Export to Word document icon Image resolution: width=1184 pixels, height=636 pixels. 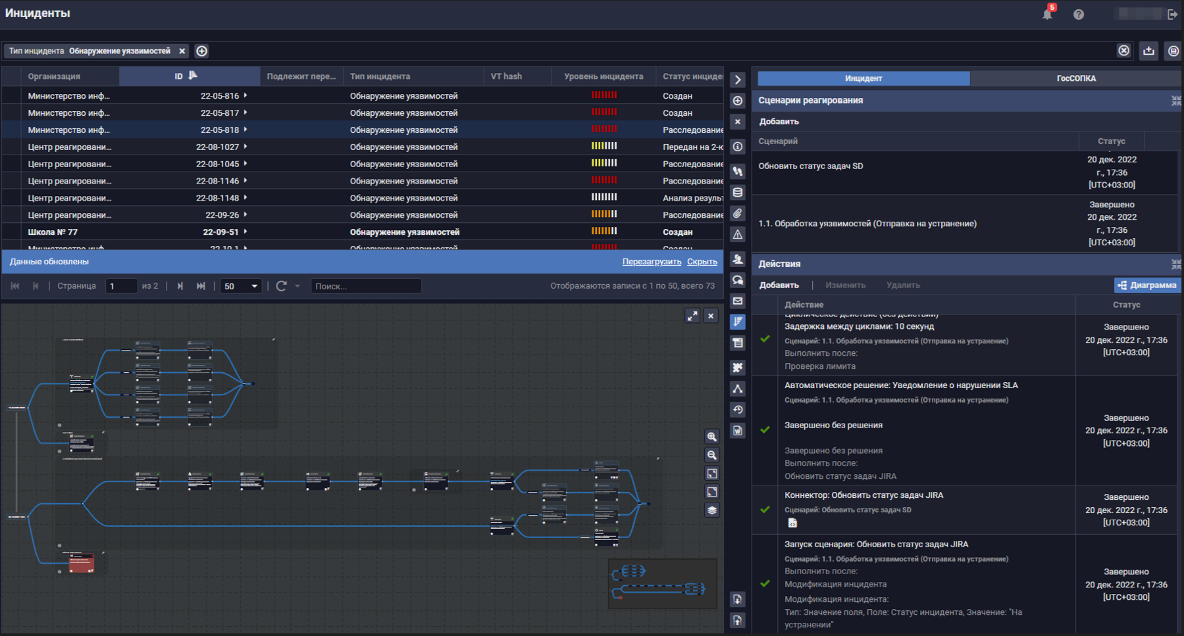738,431
